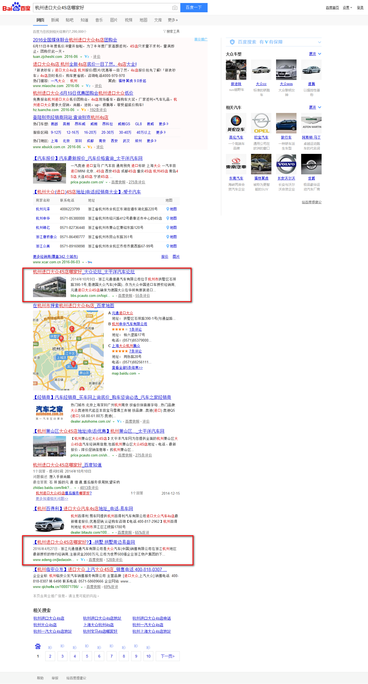
Task: Open 杭州进口大众4S店哪家好_百度知道 result
Action: coord(67,465)
